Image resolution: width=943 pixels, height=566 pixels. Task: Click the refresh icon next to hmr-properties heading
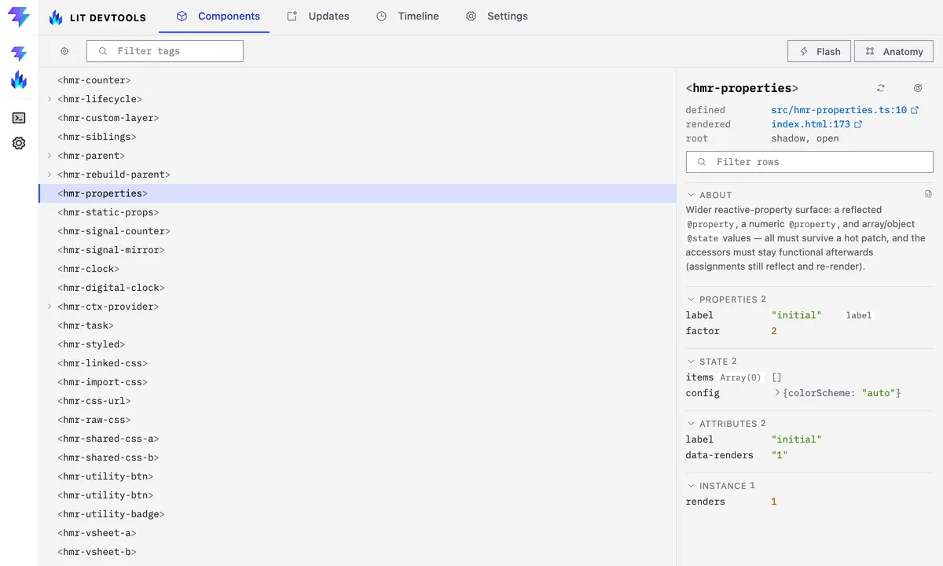click(881, 88)
